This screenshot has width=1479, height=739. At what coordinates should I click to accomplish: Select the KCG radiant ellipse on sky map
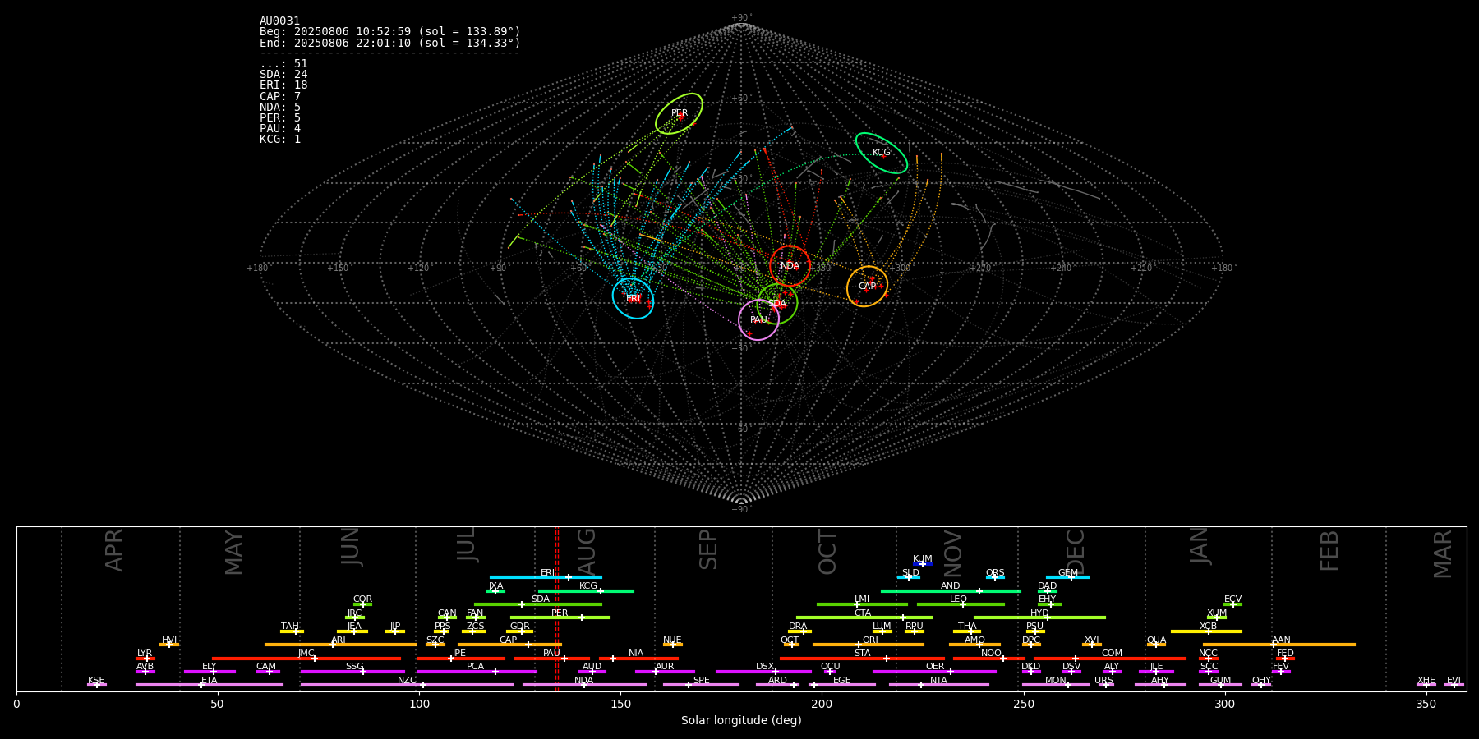[882, 153]
